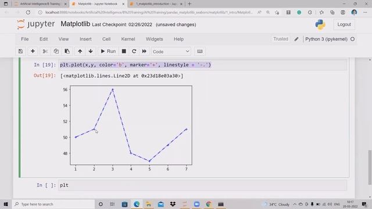
Task: Open Dropbox from the taskbar
Action: click(x=173, y=204)
